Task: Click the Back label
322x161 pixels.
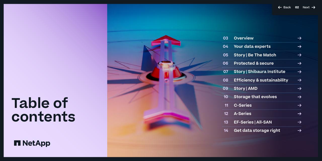Action: (x=287, y=7)
